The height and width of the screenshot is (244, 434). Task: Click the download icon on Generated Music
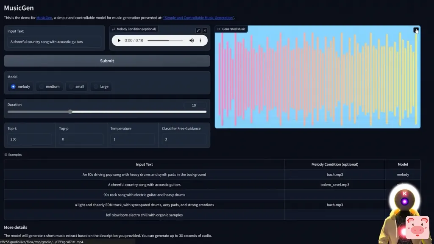[x=416, y=30]
